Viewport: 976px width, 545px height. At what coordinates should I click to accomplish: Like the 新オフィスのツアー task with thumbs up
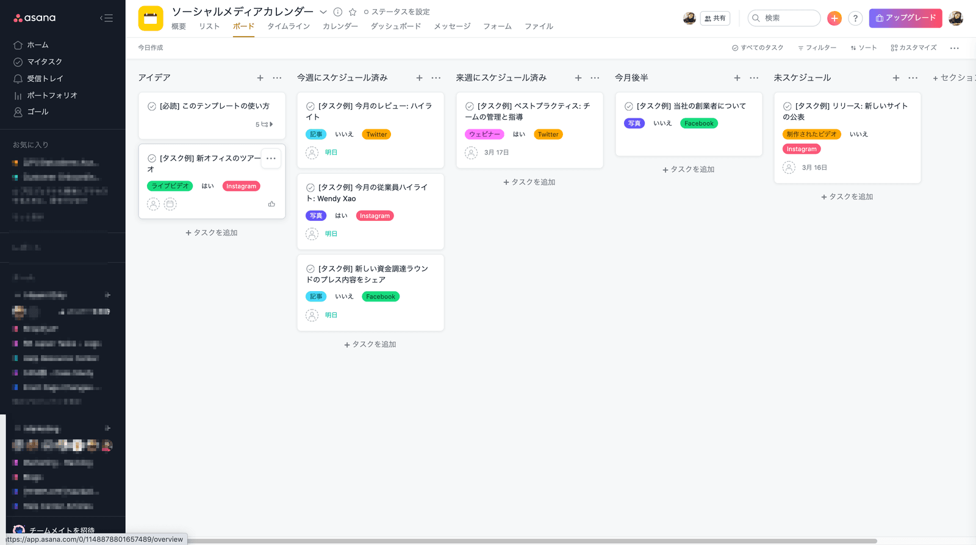coord(271,204)
